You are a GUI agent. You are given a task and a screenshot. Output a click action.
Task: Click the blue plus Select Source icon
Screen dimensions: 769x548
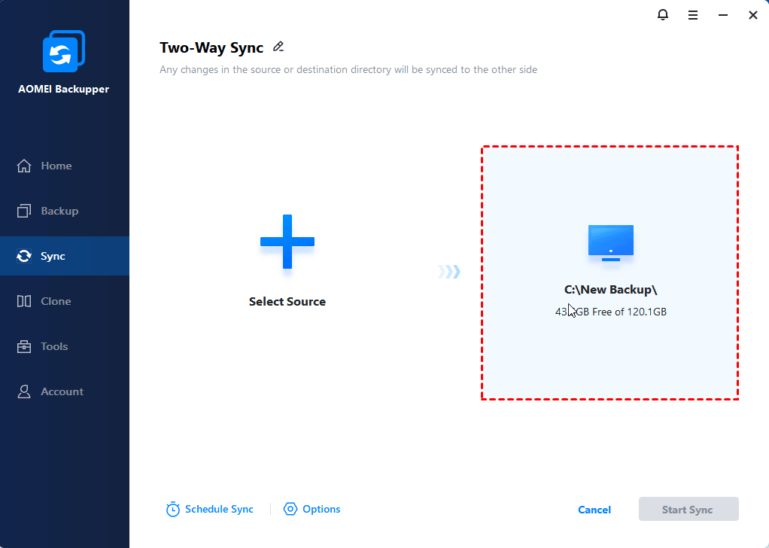coord(287,242)
